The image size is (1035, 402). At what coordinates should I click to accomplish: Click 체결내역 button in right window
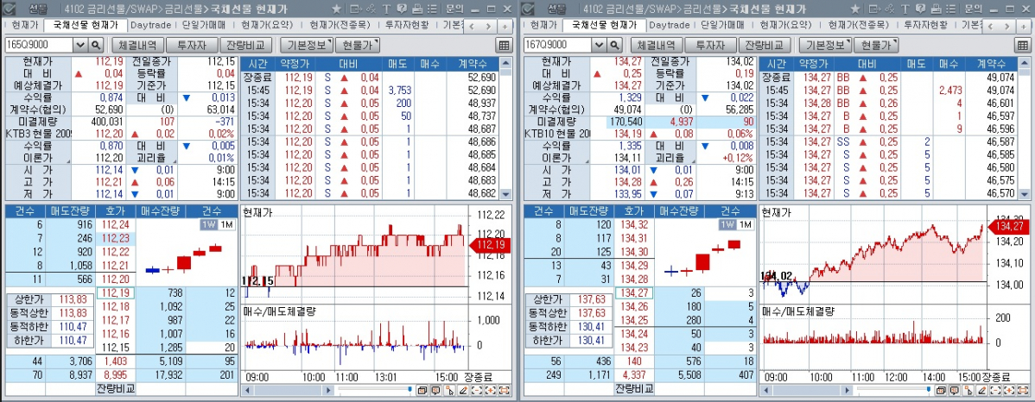[656, 45]
